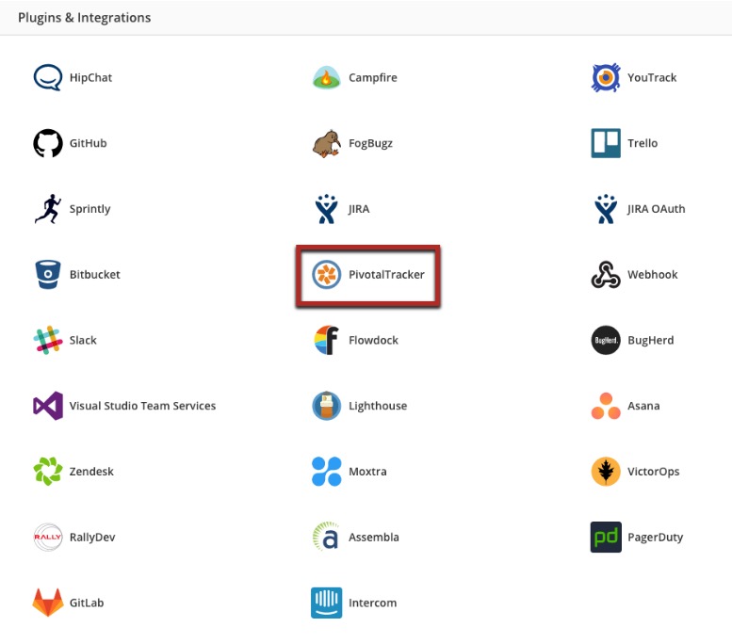Open the Intercom text link
Image resolution: width=732 pixels, height=643 pixels.
click(x=372, y=603)
